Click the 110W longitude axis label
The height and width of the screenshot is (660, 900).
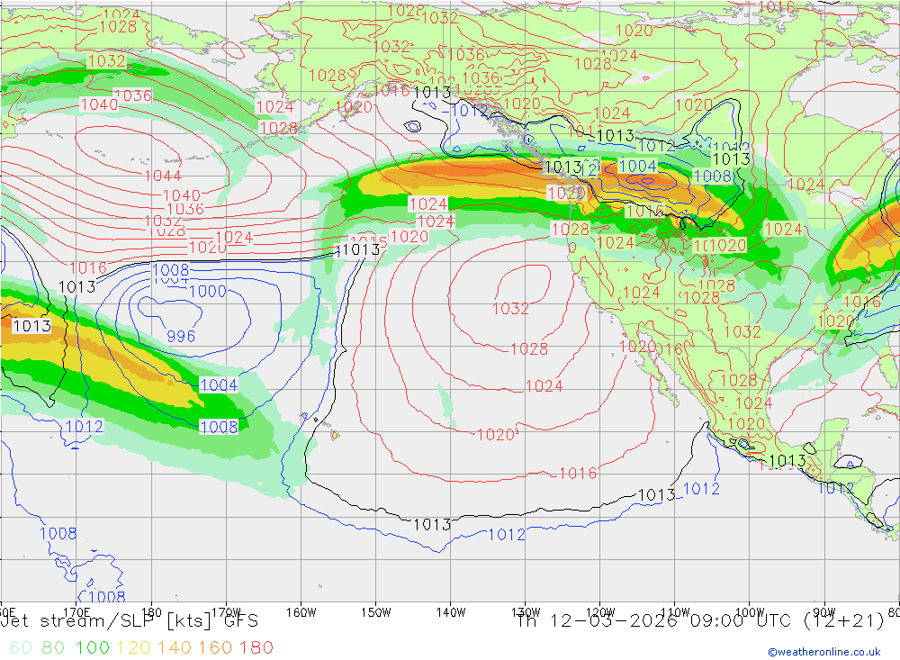coord(675,611)
